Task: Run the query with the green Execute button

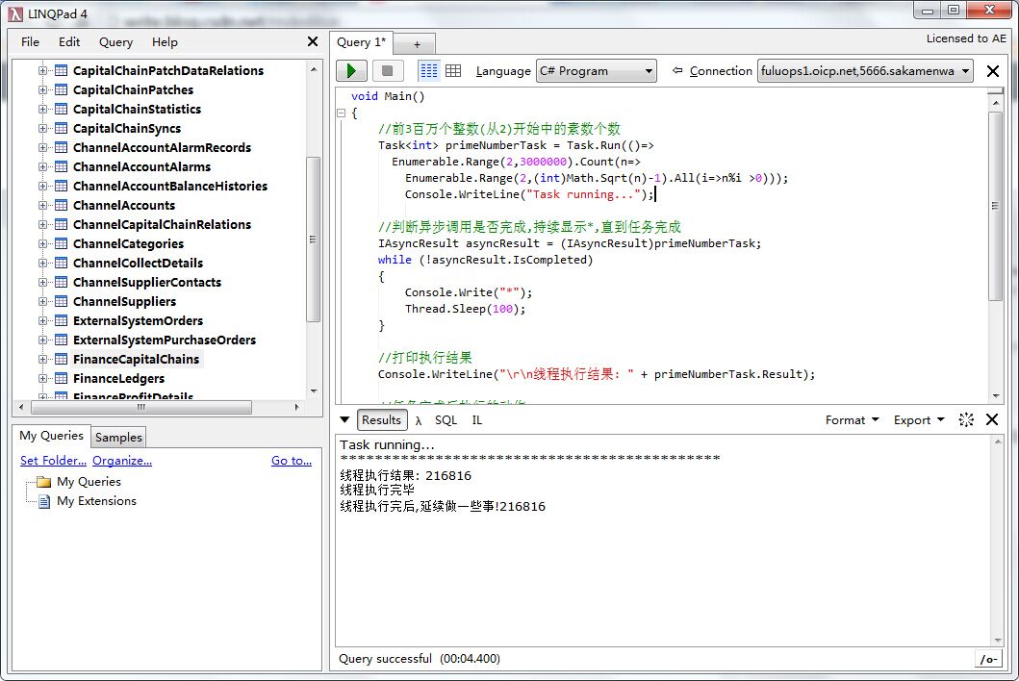Action: click(x=351, y=71)
